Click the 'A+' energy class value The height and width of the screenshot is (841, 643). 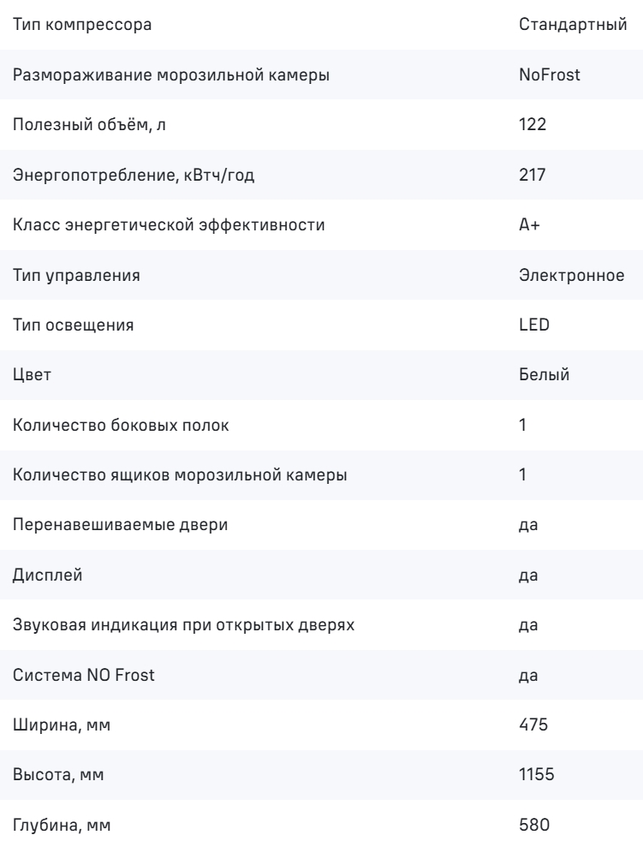[528, 225]
